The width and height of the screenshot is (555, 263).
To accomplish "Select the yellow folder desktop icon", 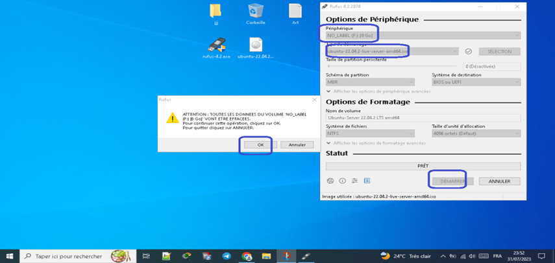I will coord(216,14).
